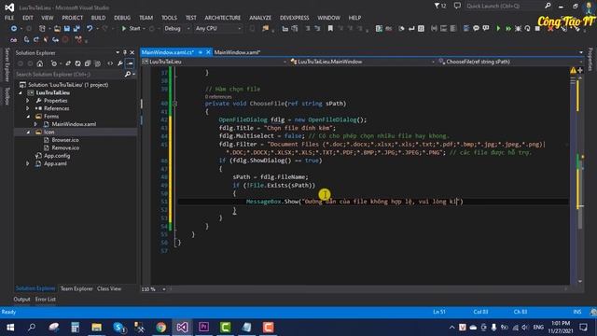The width and height of the screenshot is (597, 336).
Task: Click Show All Files icon in Solution Explorer
Action: pos(97,63)
